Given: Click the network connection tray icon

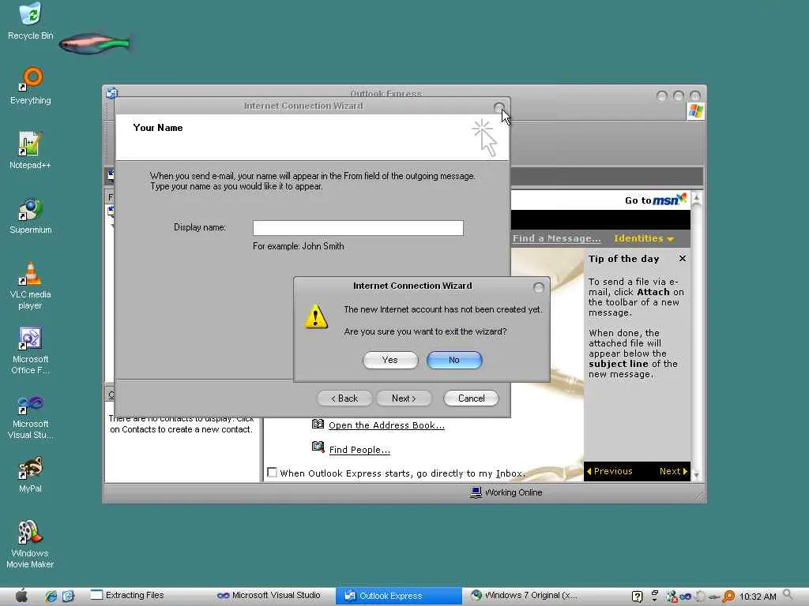Looking at the screenshot, I should point(672,597).
